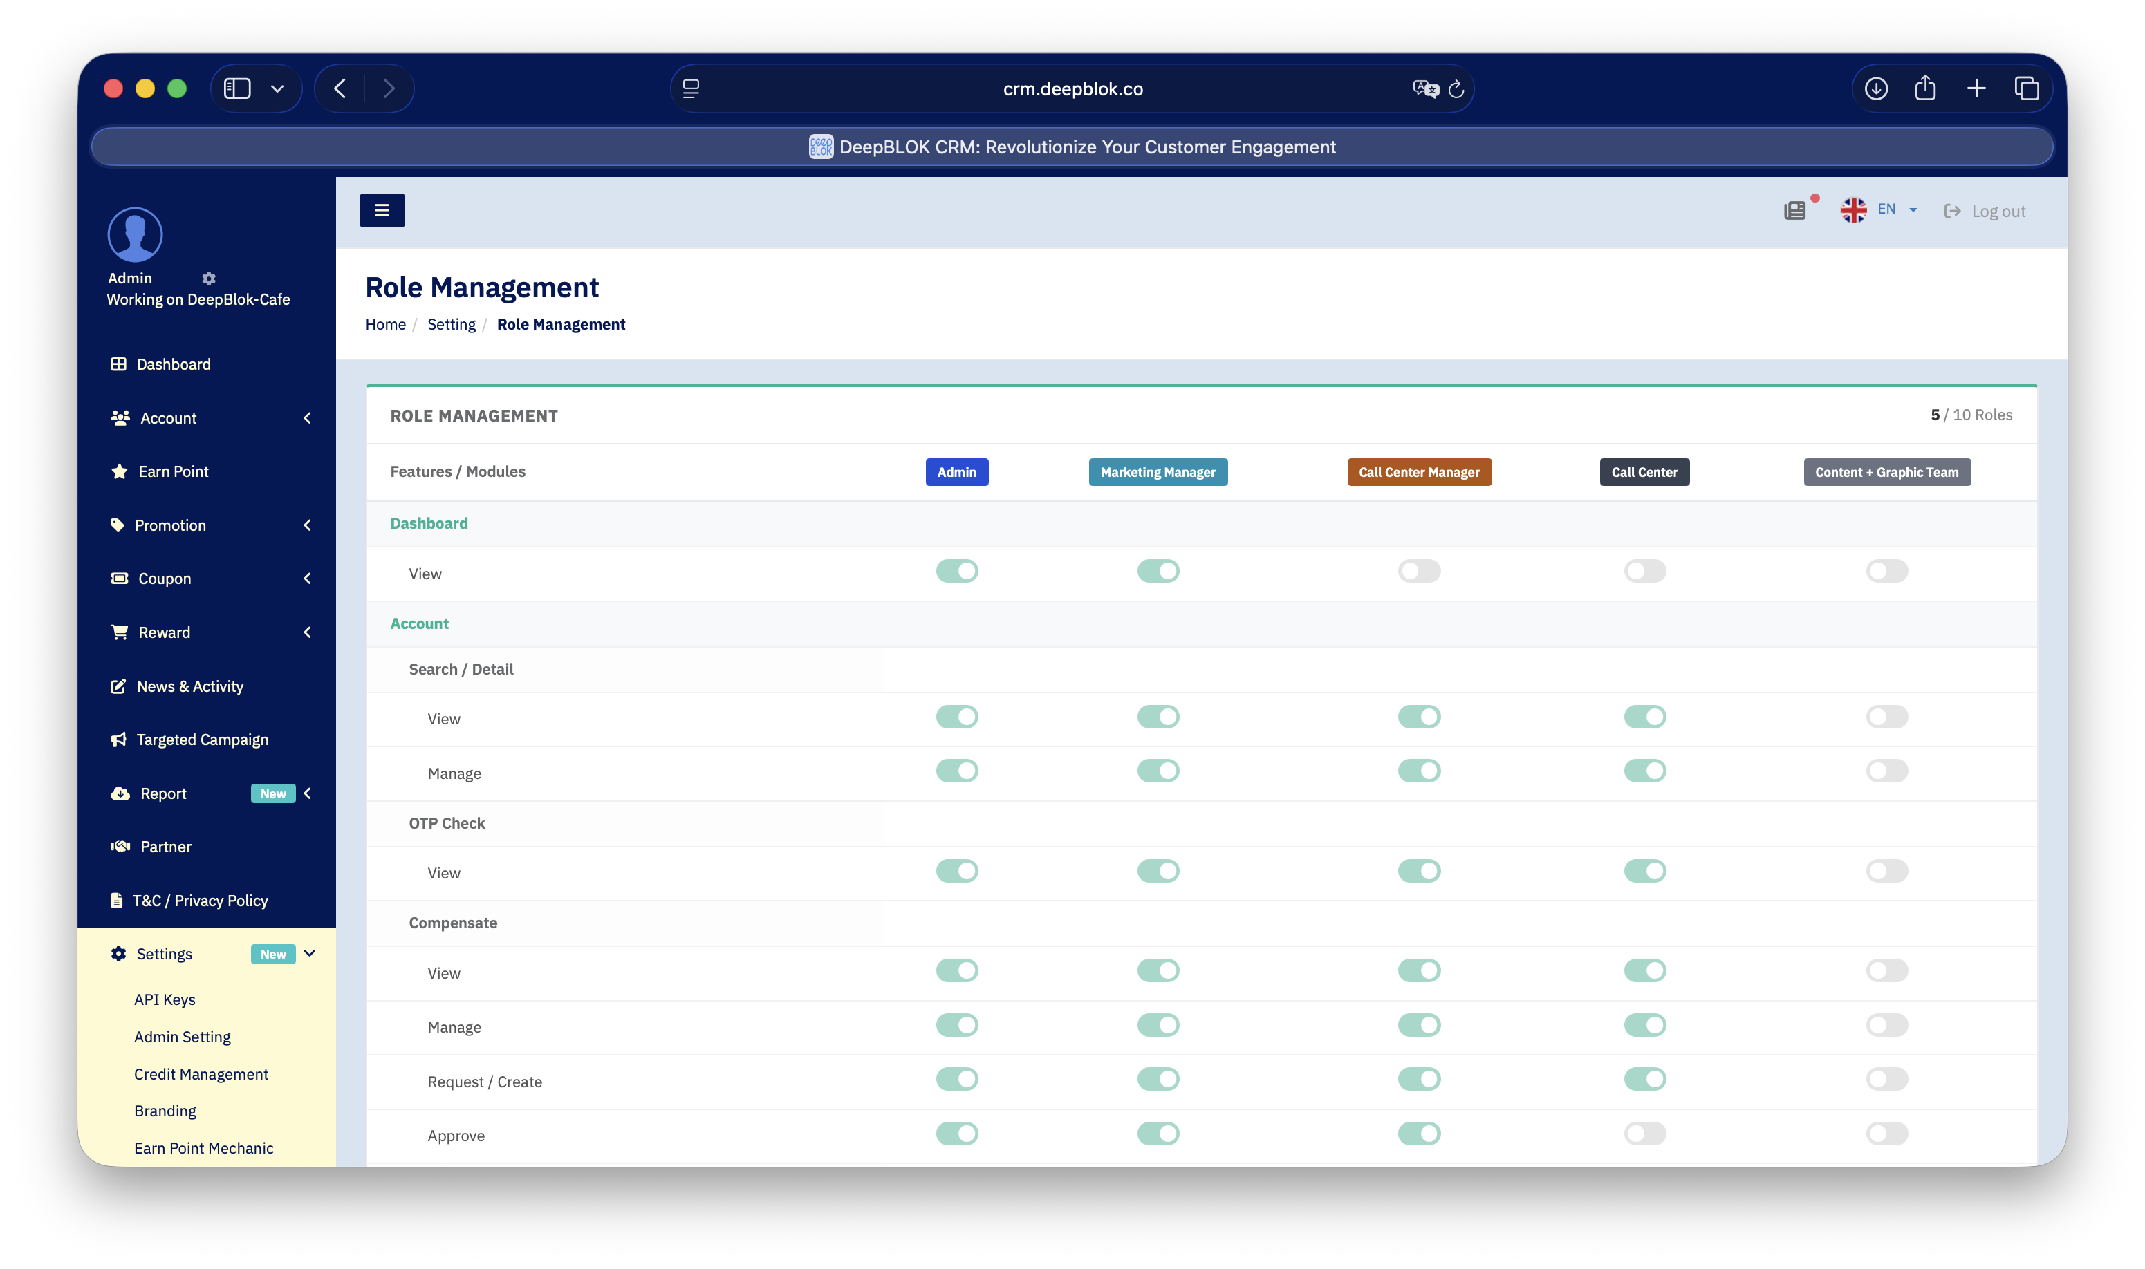Select the DeepBLOK CRM browser tab

coord(1072,147)
